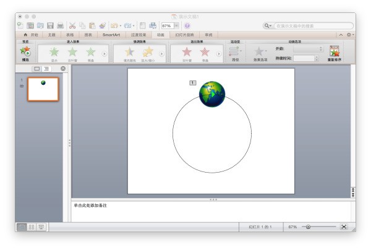The image size is (371, 250).
Task: Open the Effect Options (效果选项) star icon
Action: pos(260,53)
